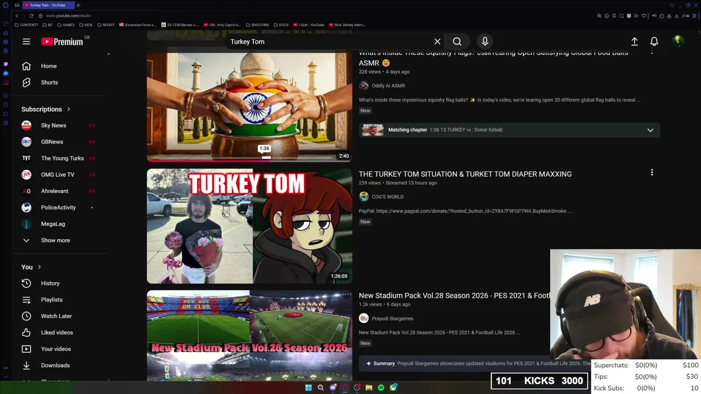This screenshot has width=701, height=394.
Task: Open the notifications bell
Action: point(654,42)
